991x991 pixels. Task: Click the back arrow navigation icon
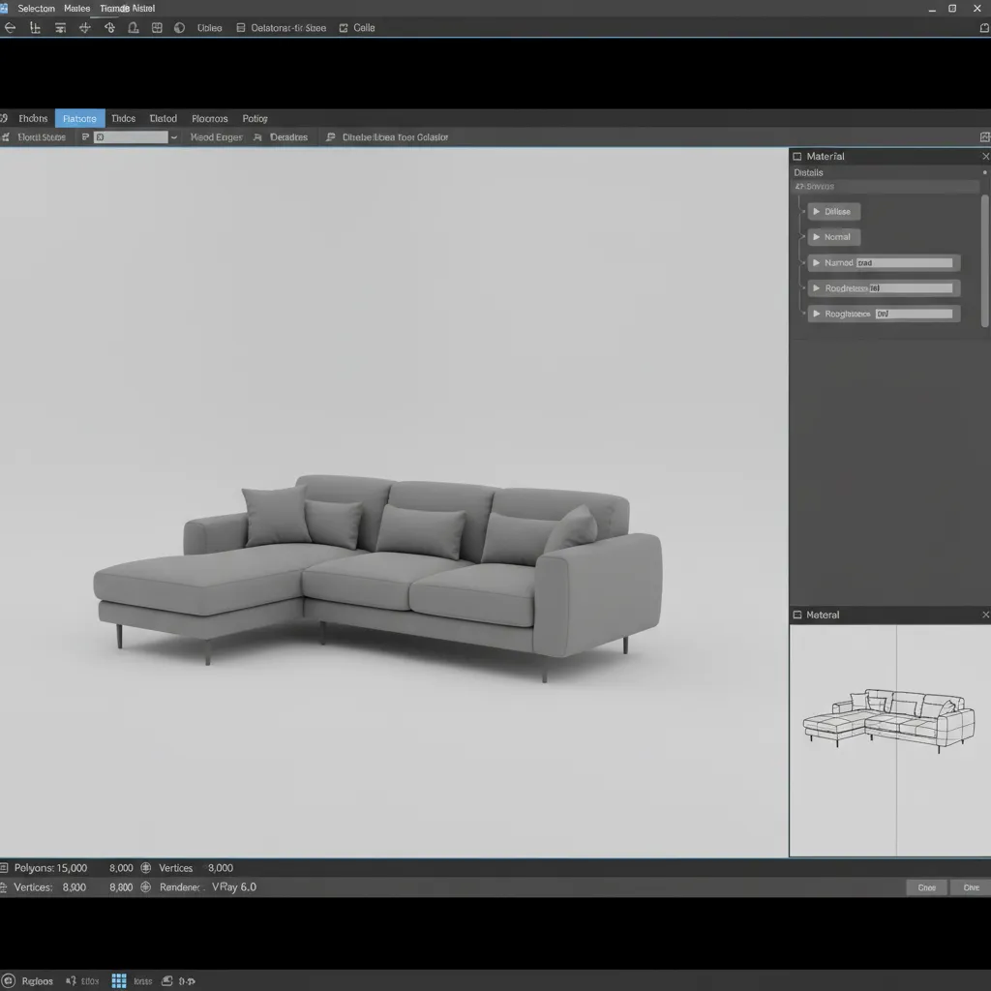pyautogui.click(x=10, y=27)
